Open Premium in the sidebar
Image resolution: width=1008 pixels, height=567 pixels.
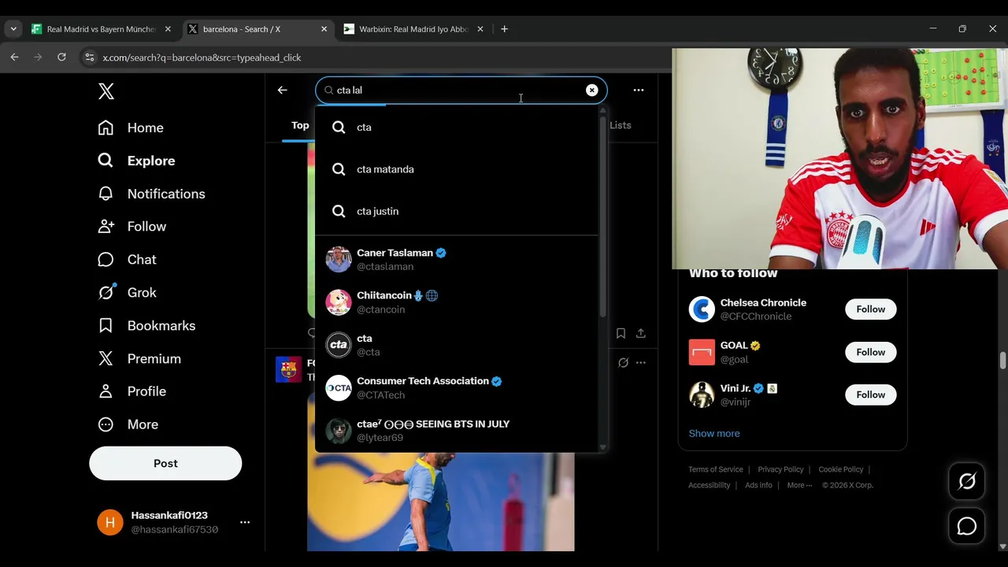pyautogui.click(x=139, y=358)
